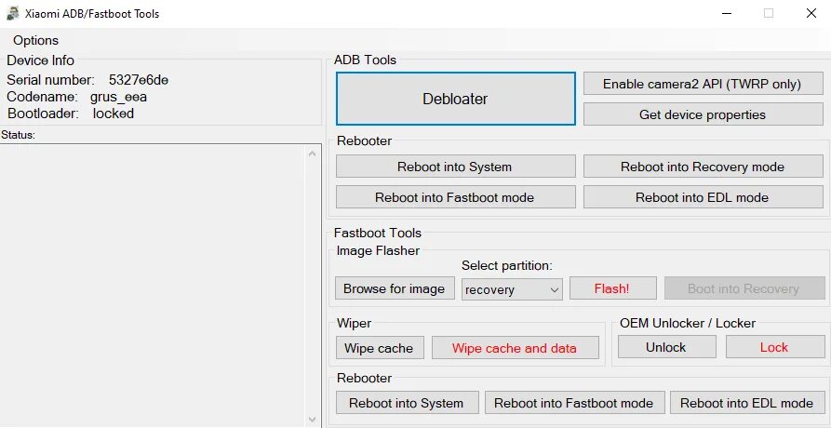
Task: Enable camera2 API (TWRP only)
Action: point(703,84)
